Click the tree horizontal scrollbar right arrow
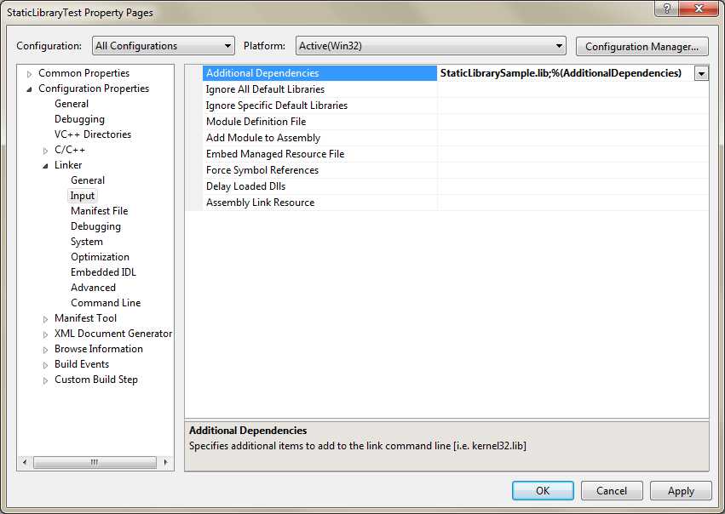The height and width of the screenshot is (514, 725). click(165, 462)
